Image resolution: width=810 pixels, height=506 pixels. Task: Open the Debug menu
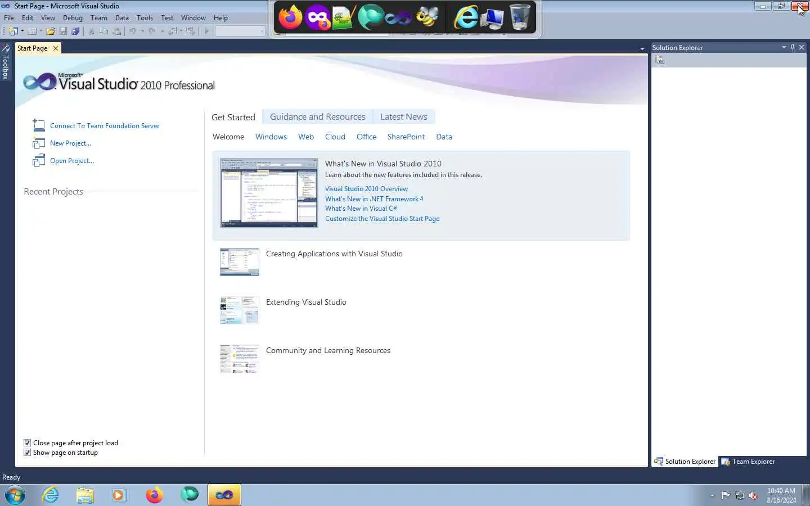(x=73, y=18)
